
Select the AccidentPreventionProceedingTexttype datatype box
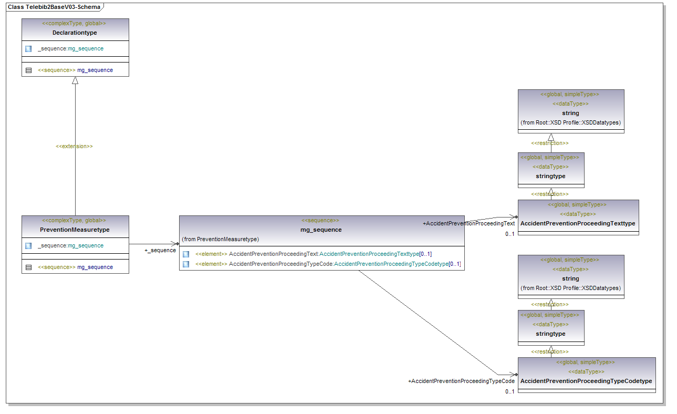pos(578,223)
